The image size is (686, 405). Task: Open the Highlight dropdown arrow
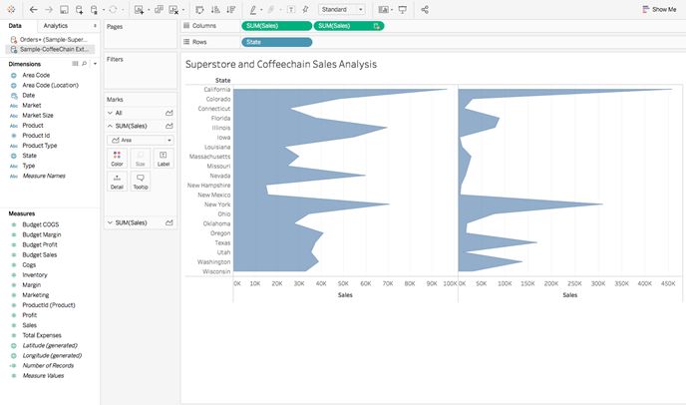pos(261,10)
